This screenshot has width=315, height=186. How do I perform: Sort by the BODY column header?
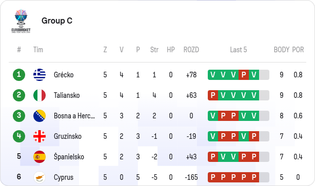point(282,50)
